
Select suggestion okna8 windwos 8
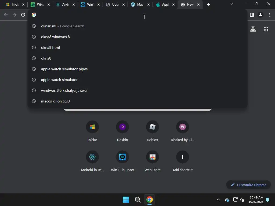137,37
